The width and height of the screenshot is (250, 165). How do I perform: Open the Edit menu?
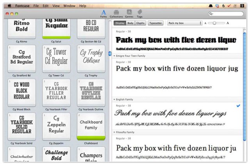pos(45,6)
